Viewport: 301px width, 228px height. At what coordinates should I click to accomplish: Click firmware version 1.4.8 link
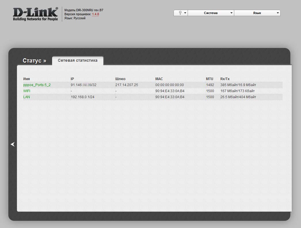click(96, 14)
